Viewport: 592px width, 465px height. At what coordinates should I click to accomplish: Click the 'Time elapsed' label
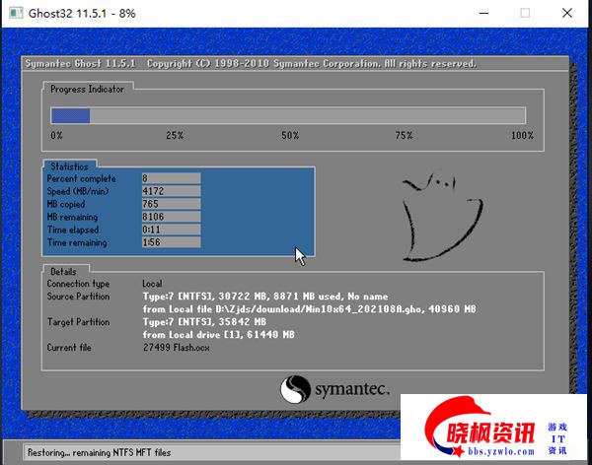(73, 230)
